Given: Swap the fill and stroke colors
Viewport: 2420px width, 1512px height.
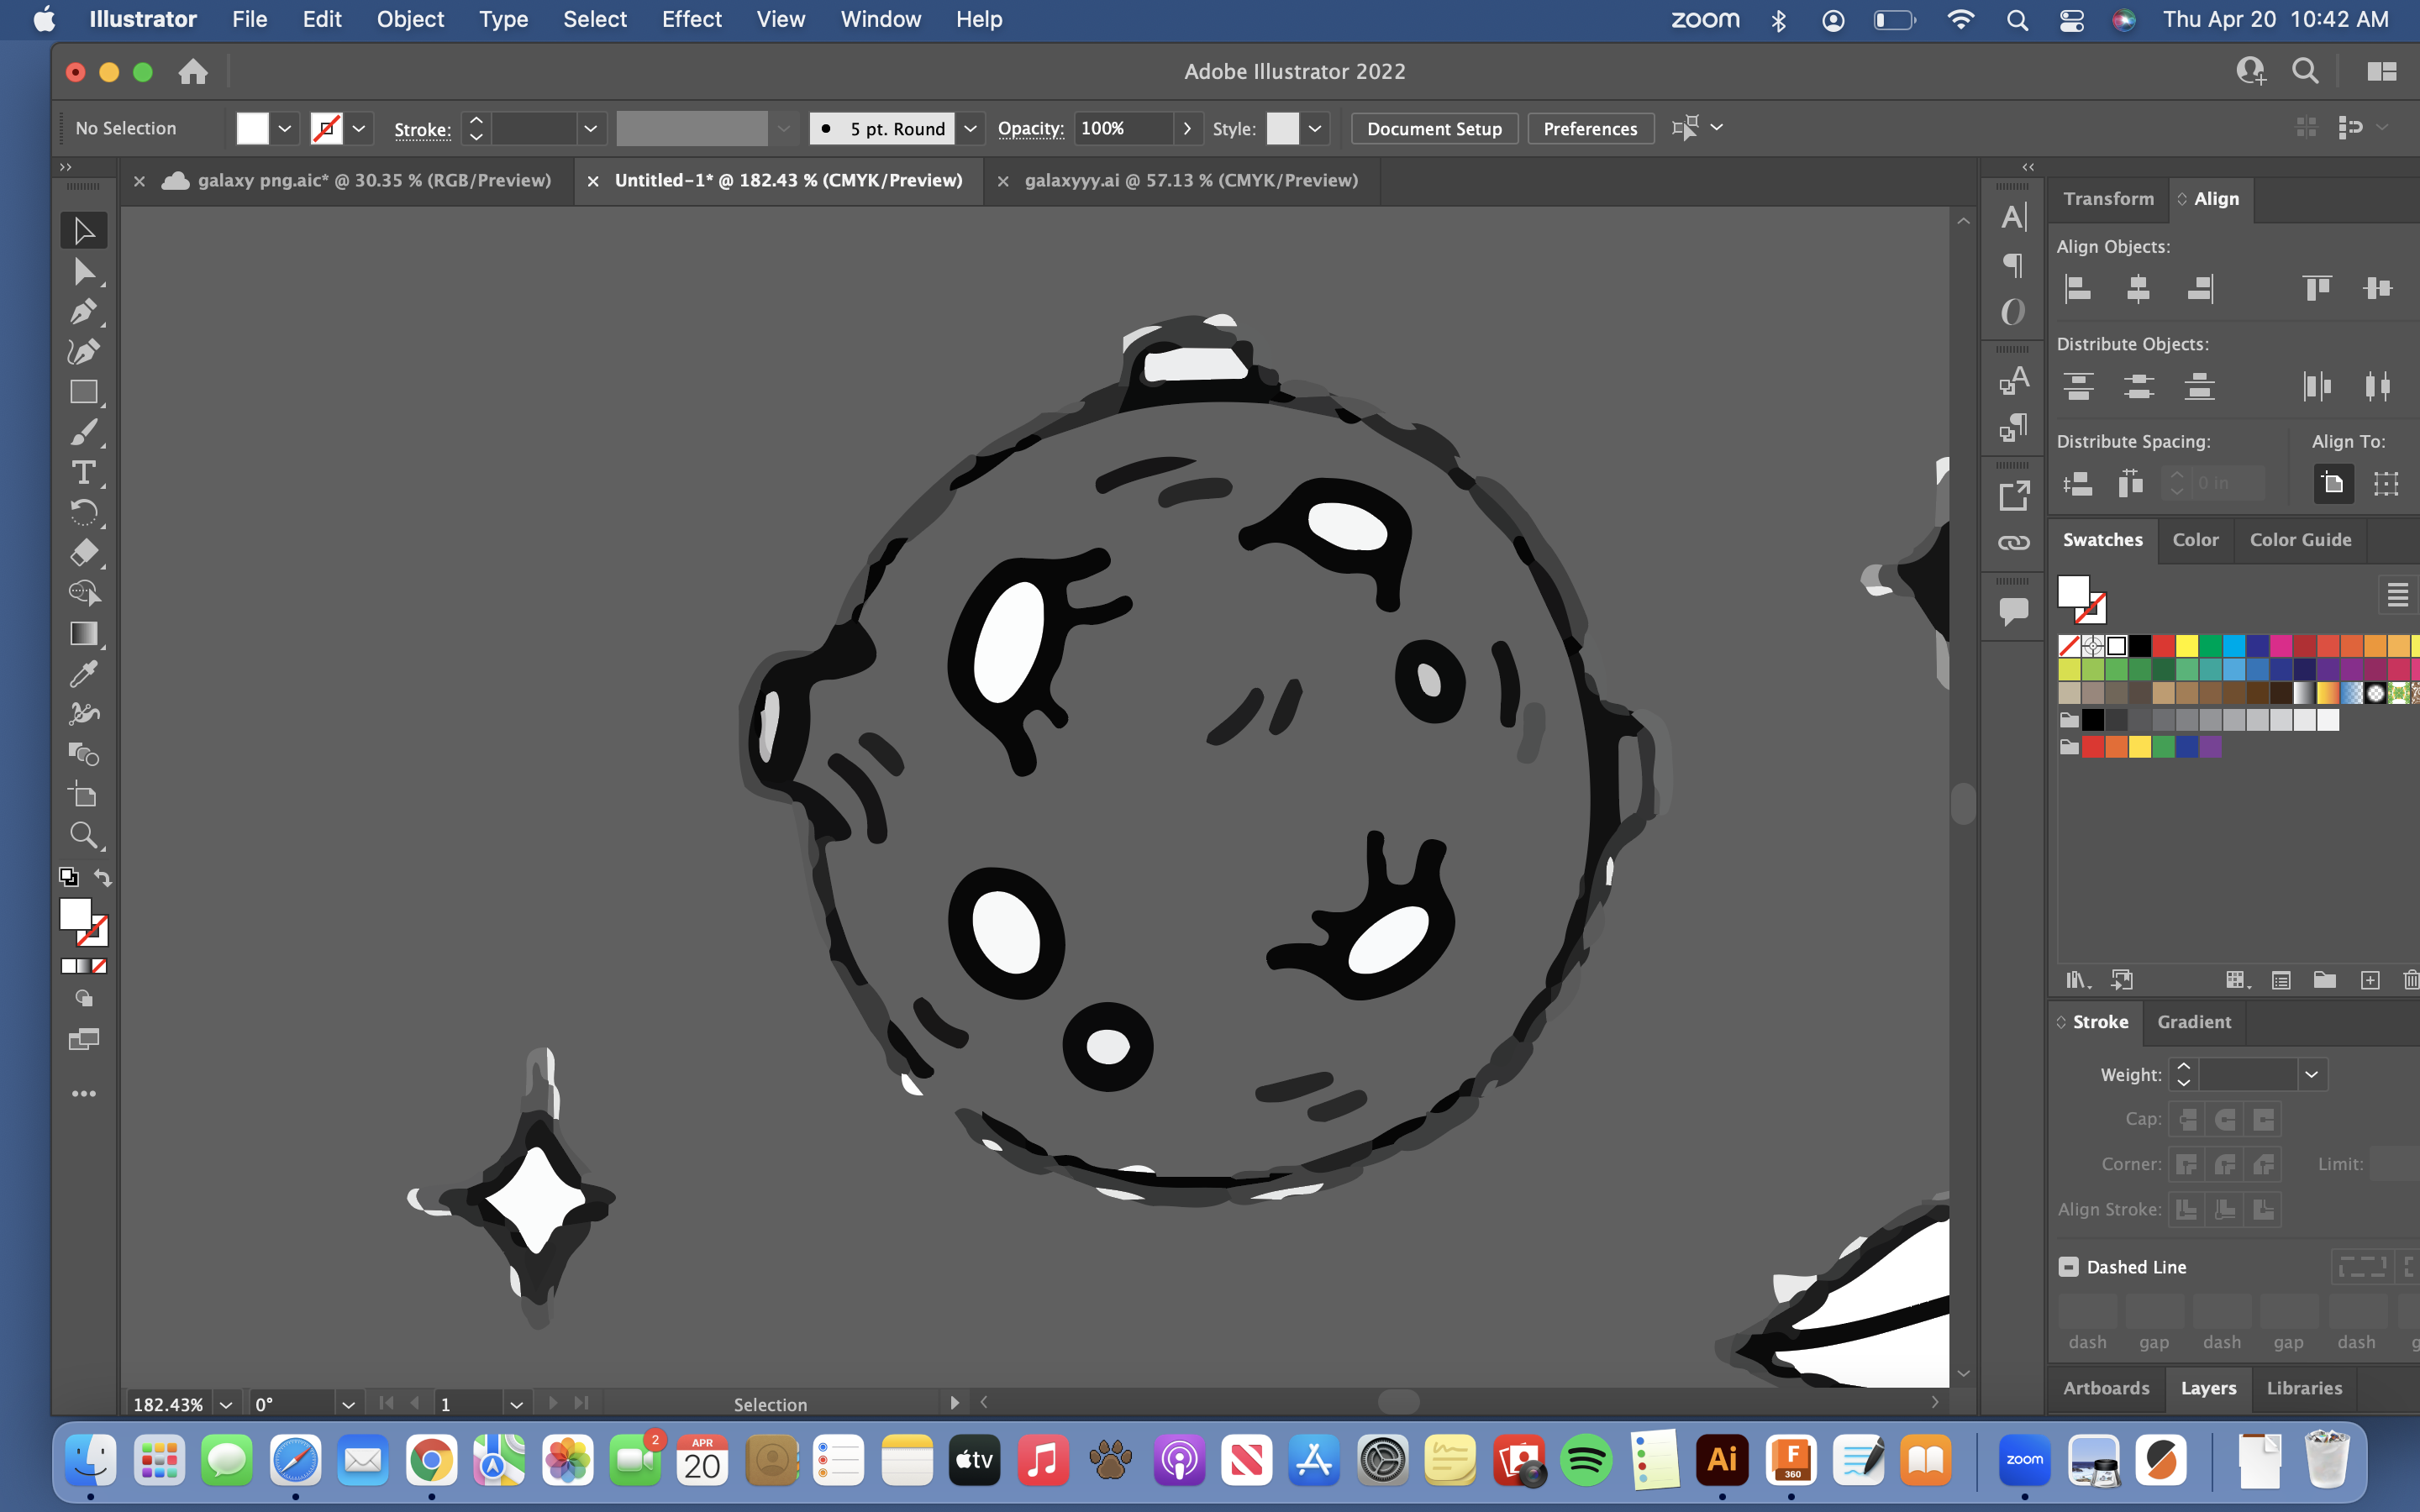Looking at the screenshot, I should (x=104, y=877).
